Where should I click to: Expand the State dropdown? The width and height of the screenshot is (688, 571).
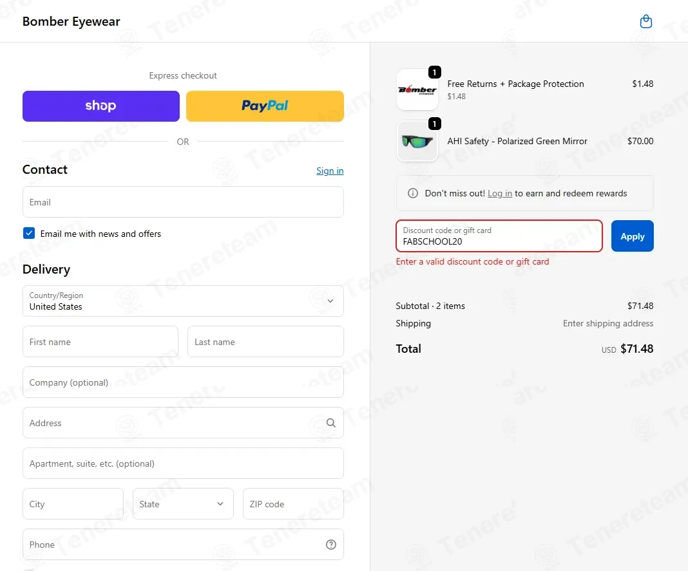point(183,504)
